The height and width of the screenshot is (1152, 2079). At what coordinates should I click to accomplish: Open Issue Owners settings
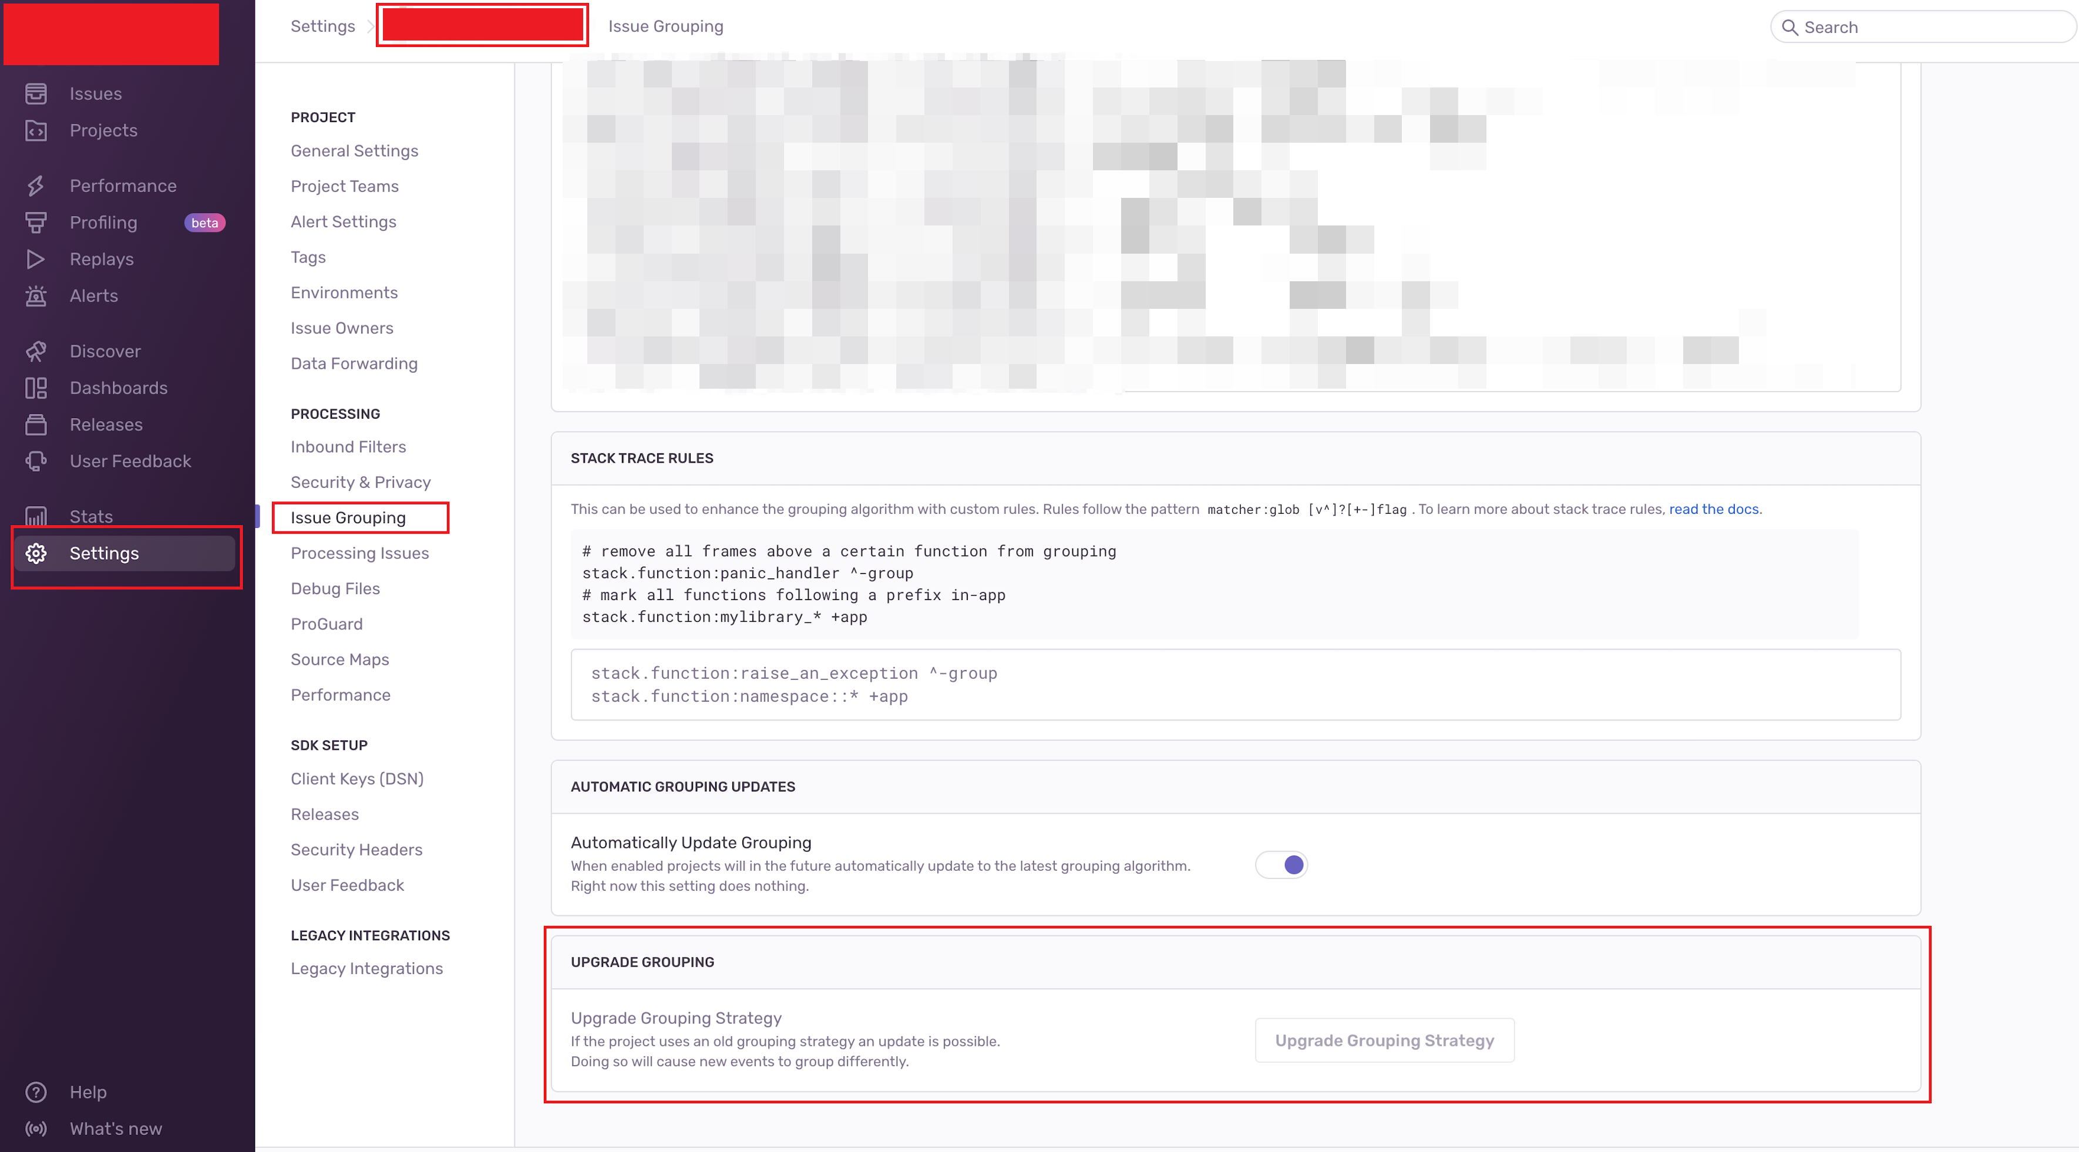tap(342, 328)
